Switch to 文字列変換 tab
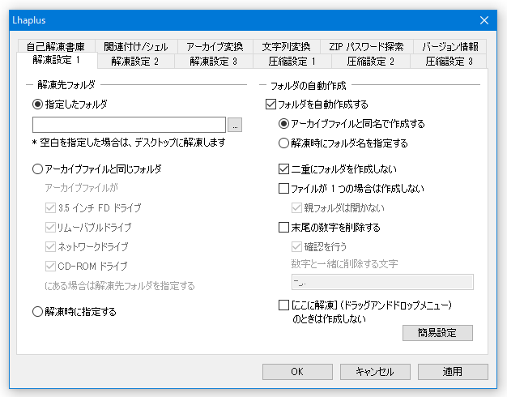 point(286,47)
